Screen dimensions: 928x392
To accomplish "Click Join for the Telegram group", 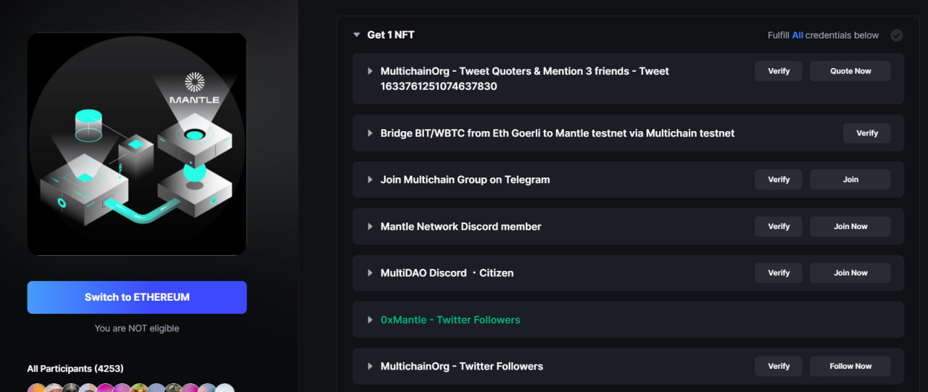I will point(850,180).
